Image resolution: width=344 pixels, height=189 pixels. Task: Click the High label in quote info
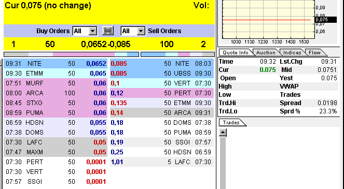225,86
